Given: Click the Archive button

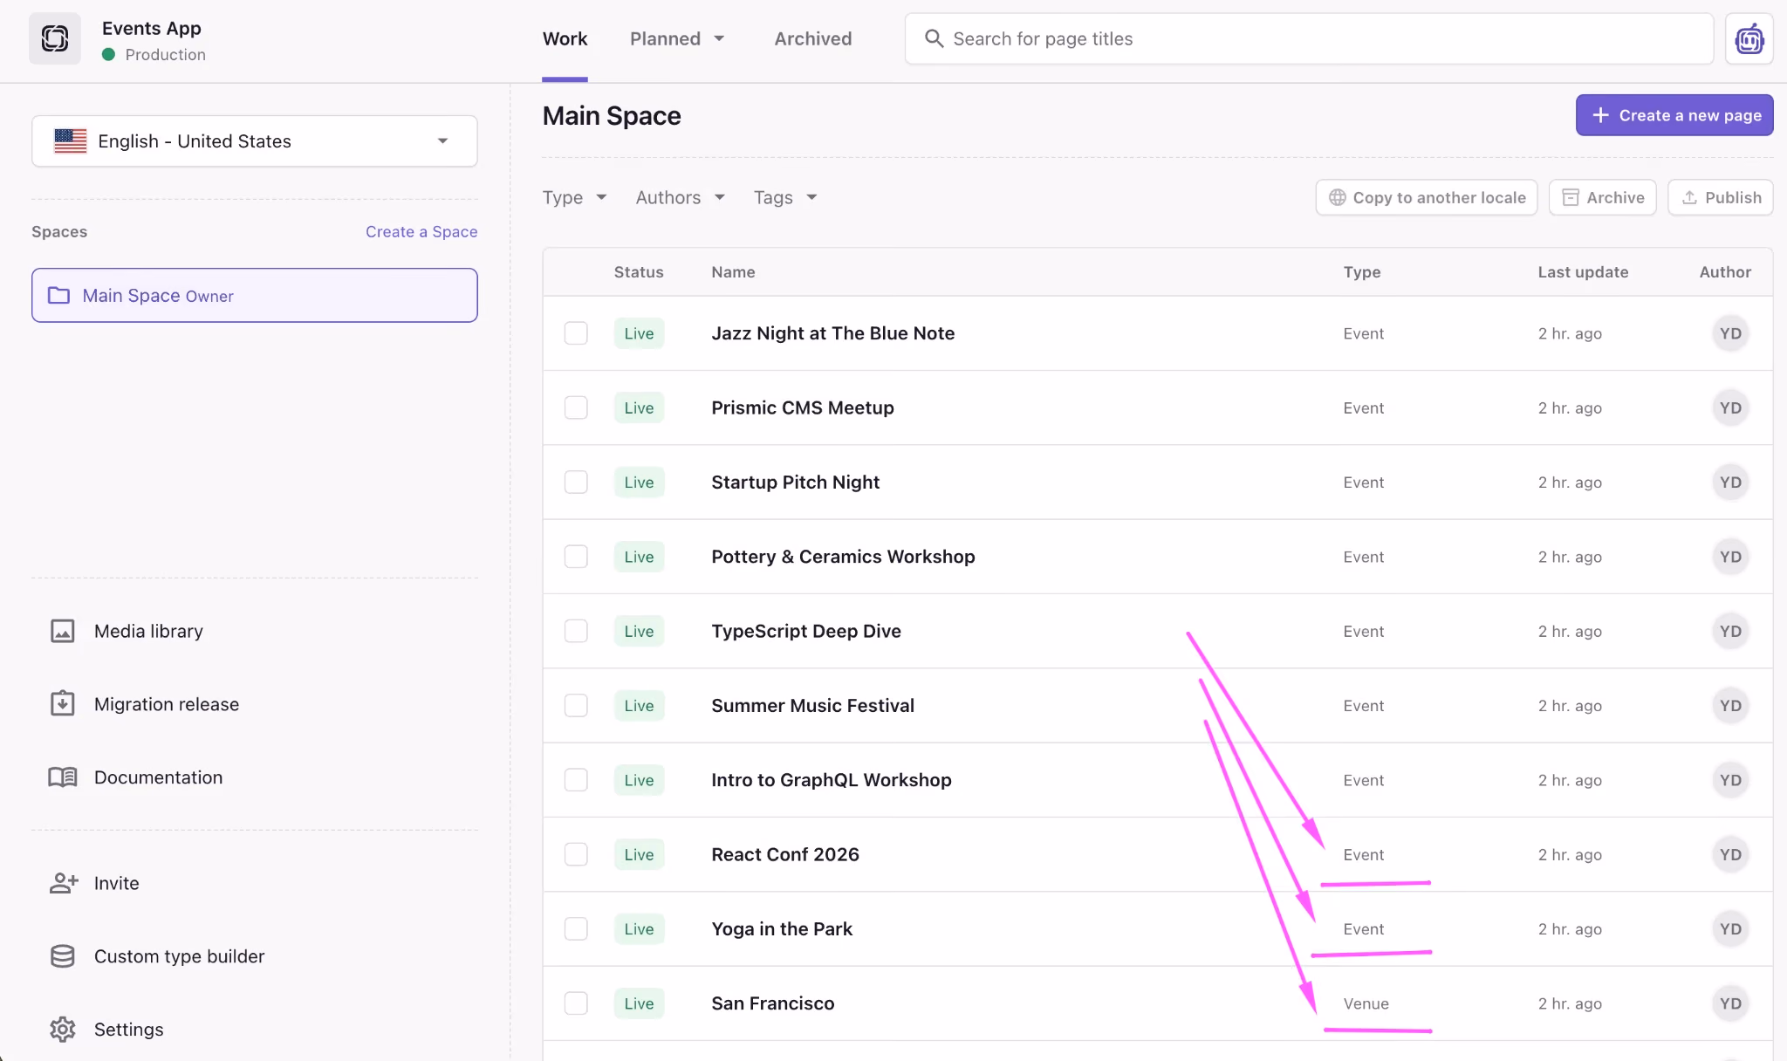Looking at the screenshot, I should pos(1602,197).
